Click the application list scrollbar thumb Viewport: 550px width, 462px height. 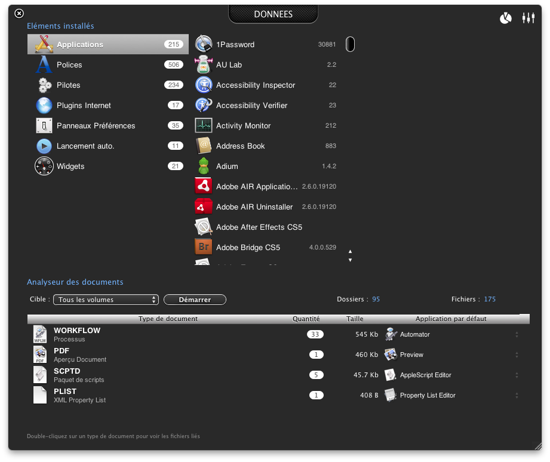pyautogui.click(x=350, y=44)
